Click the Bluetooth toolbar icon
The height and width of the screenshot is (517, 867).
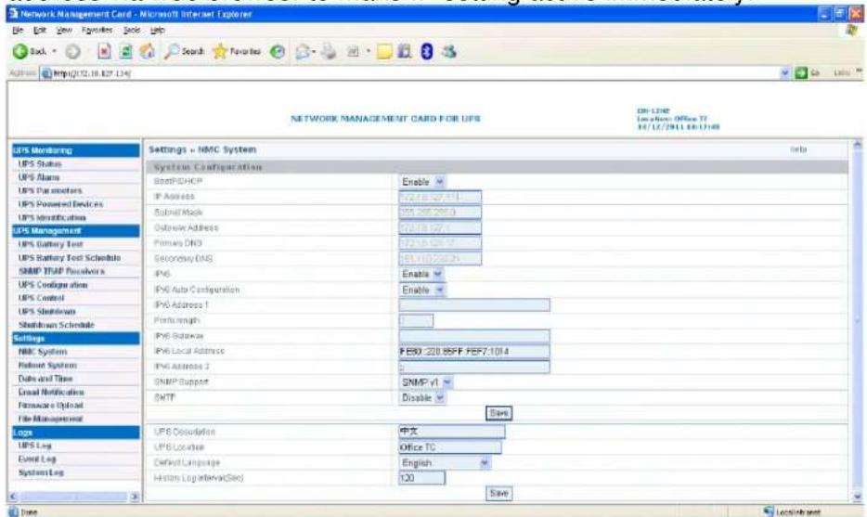click(427, 51)
